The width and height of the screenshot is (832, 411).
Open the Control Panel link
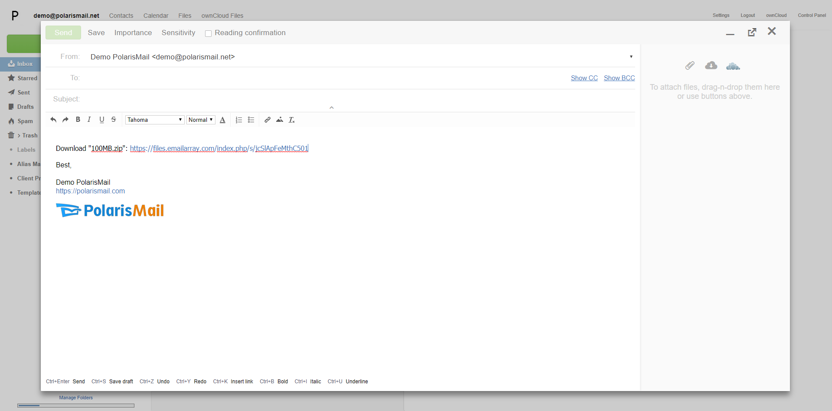click(x=812, y=15)
